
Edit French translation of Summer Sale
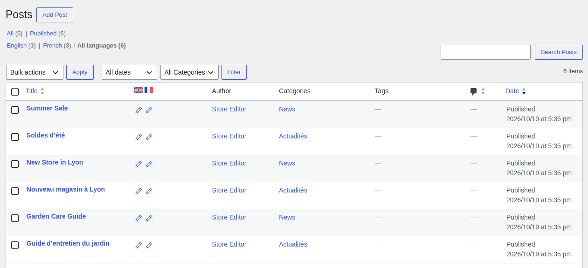(149, 110)
